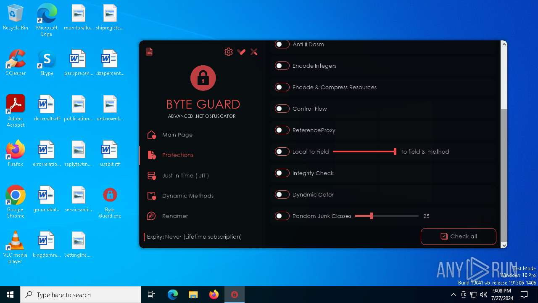The image size is (538, 303).
Task: Open File Explorer from the taskbar
Action: tap(193, 295)
